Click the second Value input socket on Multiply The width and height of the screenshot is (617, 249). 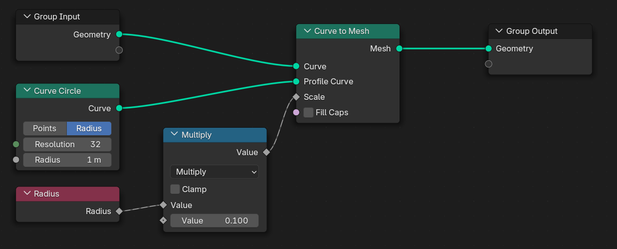click(x=163, y=220)
